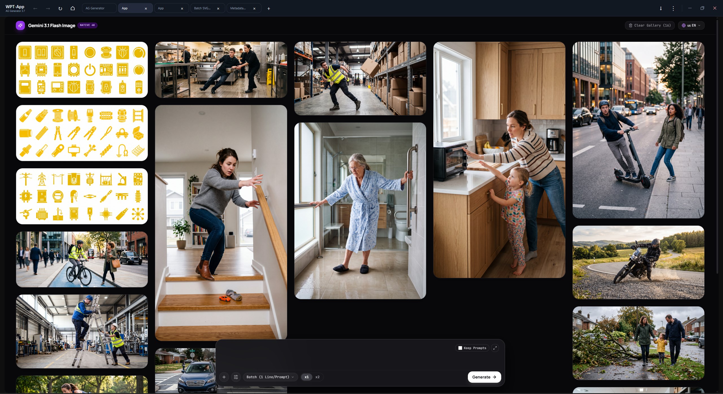Go to home via house icon
Viewport: 723px width, 394px height.
point(73,8)
